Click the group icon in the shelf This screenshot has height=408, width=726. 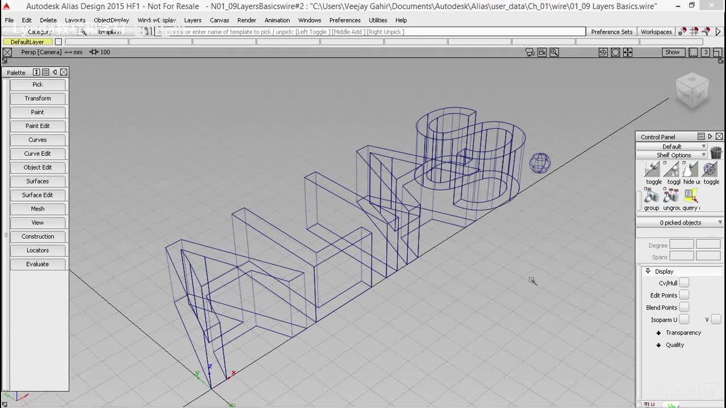click(x=652, y=196)
